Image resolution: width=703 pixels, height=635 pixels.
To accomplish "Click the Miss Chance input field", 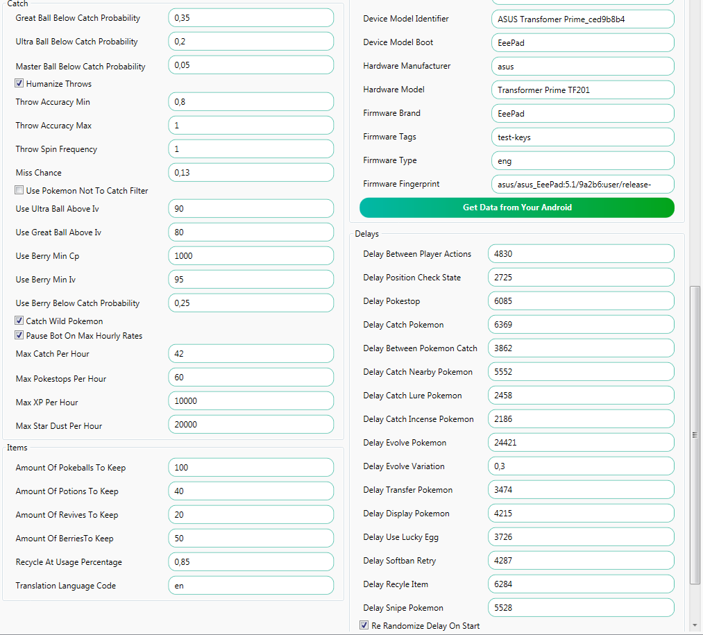I will (x=251, y=173).
